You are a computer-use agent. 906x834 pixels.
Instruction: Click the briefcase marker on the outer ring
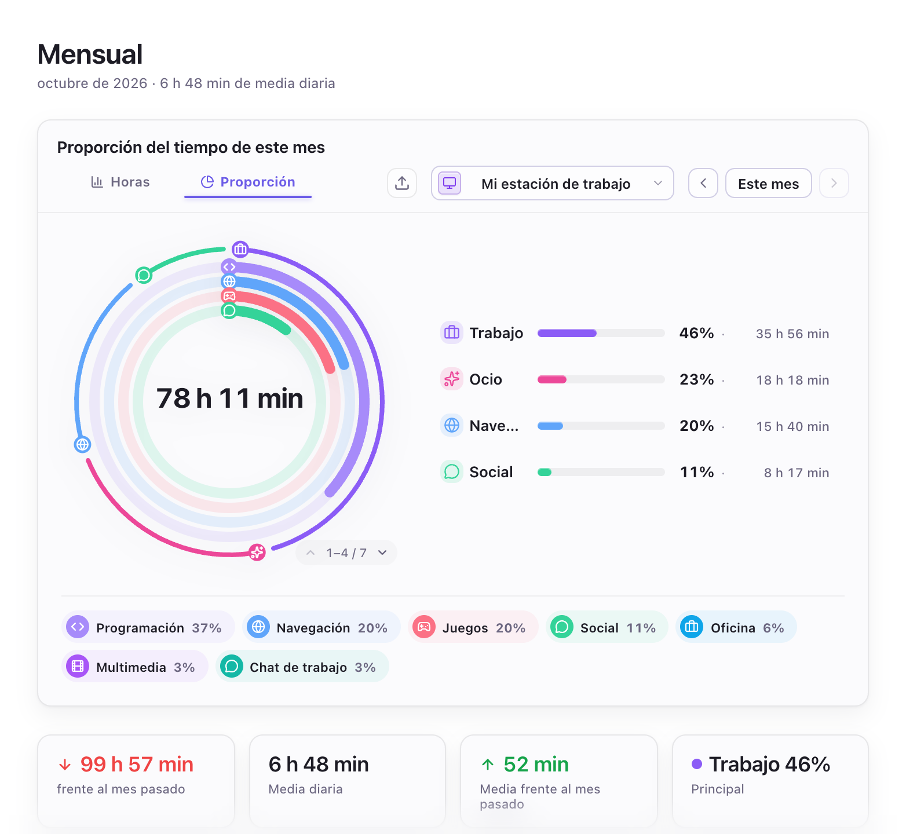click(x=240, y=250)
